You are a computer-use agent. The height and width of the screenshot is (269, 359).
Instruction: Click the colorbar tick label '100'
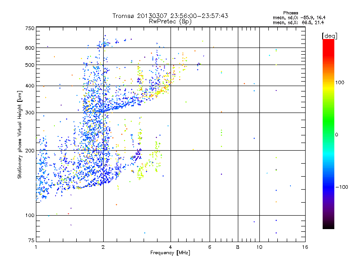click(x=340, y=82)
